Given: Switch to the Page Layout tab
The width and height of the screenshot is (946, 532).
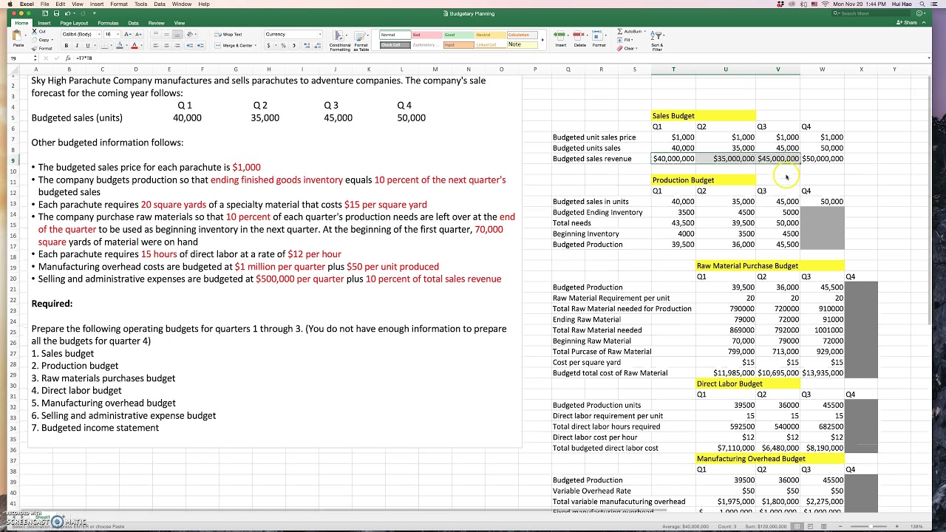Looking at the screenshot, I should click(x=74, y=23).
